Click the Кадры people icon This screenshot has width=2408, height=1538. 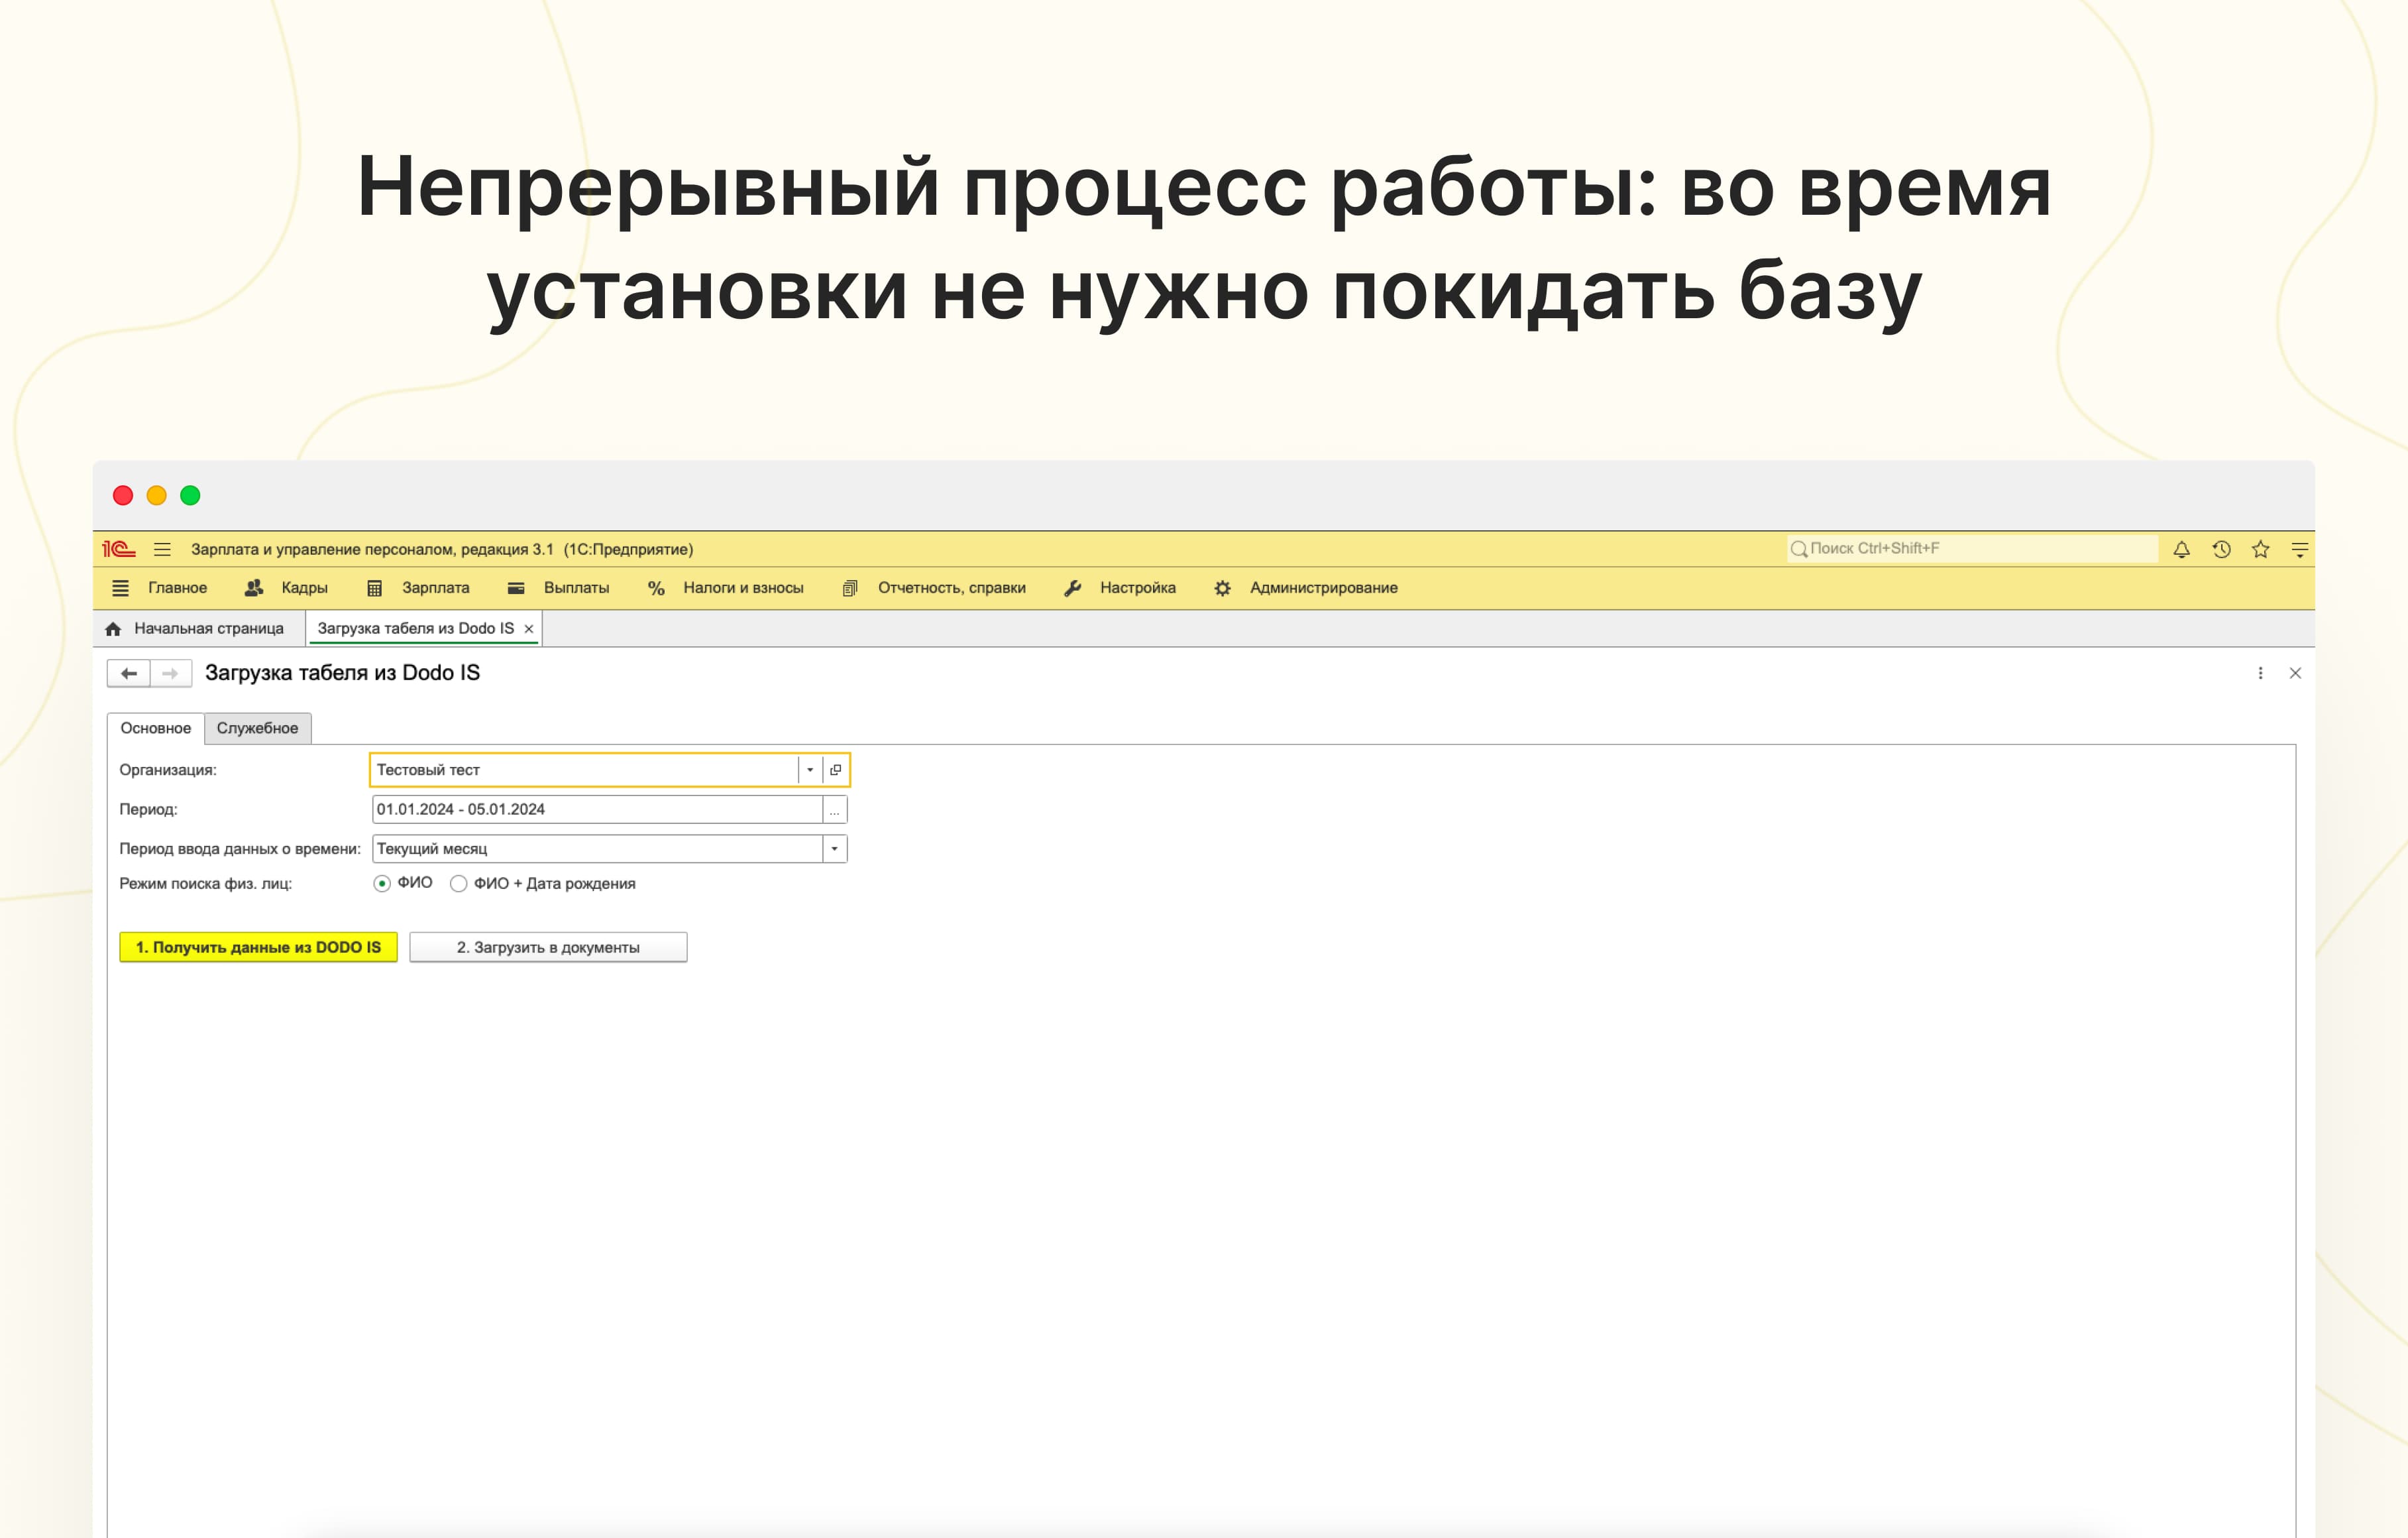click(254, 589)
